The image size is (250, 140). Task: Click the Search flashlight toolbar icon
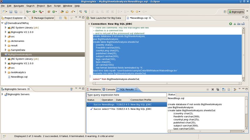pos(72,12)
